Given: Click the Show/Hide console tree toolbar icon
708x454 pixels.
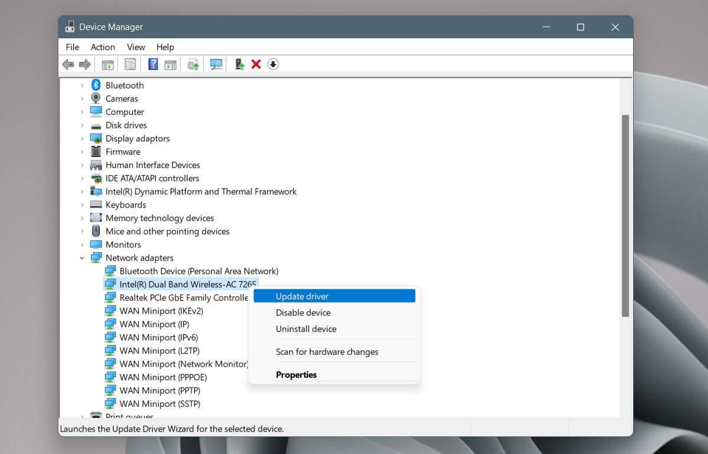Looking at the screenshot, I should pos(107,64).
